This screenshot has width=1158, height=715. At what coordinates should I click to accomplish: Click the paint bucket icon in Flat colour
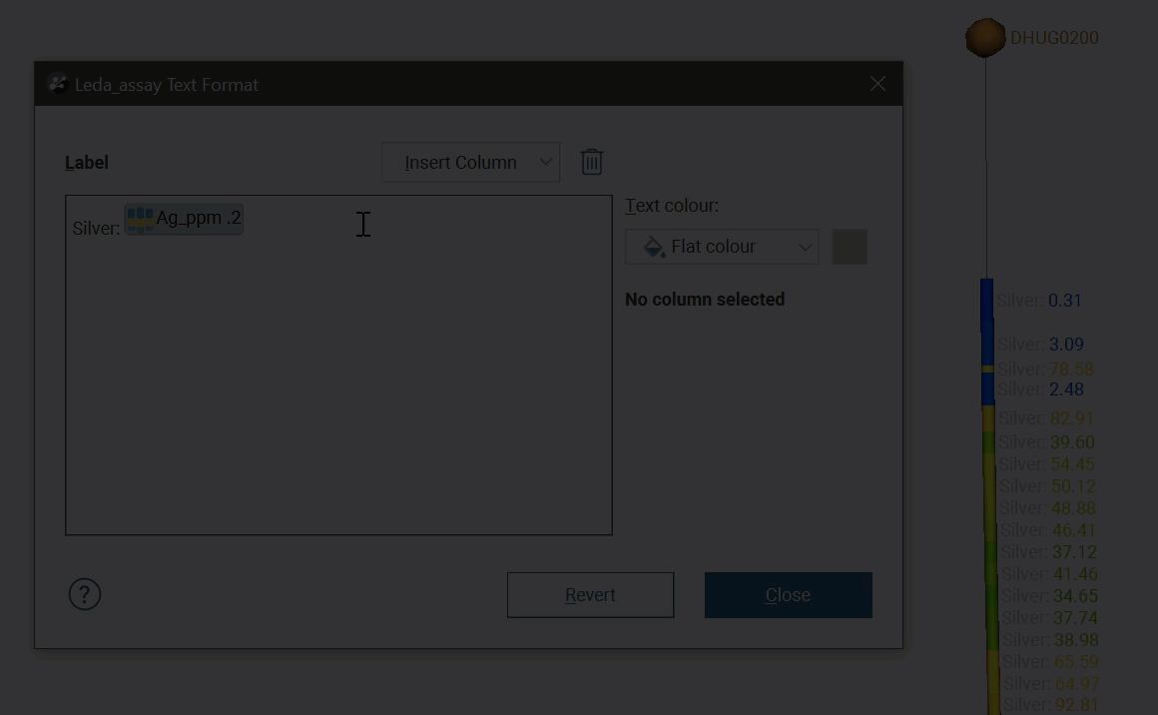coord(654,247)
